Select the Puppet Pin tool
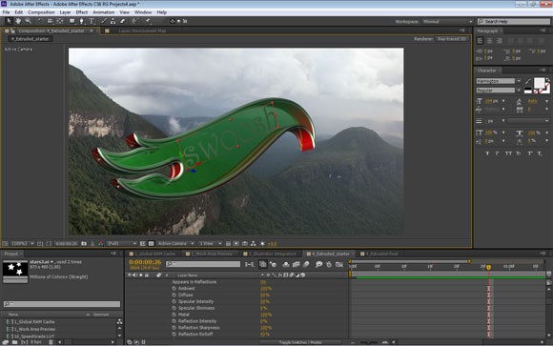 (148, 21)
